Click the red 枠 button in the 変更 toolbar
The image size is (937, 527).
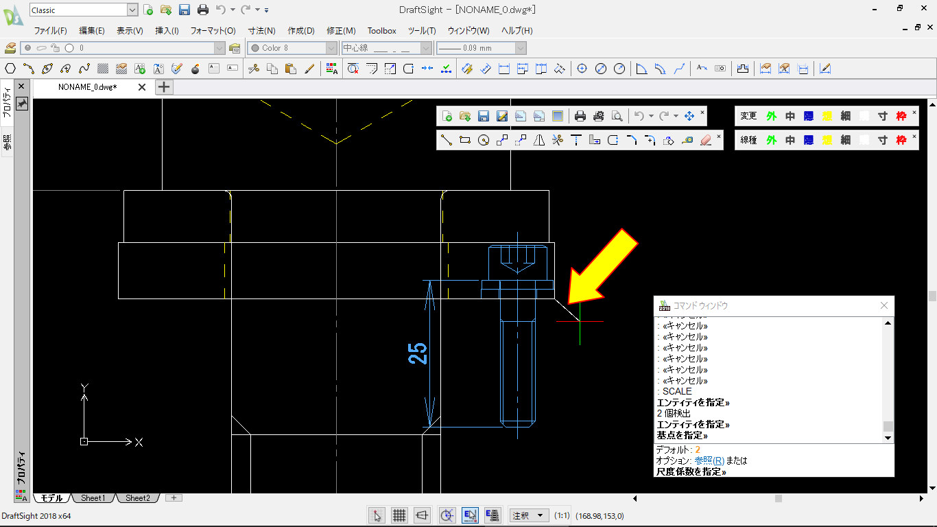pos(901,116)
